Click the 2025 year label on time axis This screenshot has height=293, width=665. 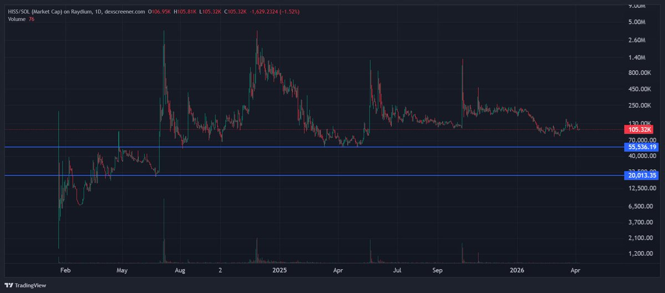279,271
